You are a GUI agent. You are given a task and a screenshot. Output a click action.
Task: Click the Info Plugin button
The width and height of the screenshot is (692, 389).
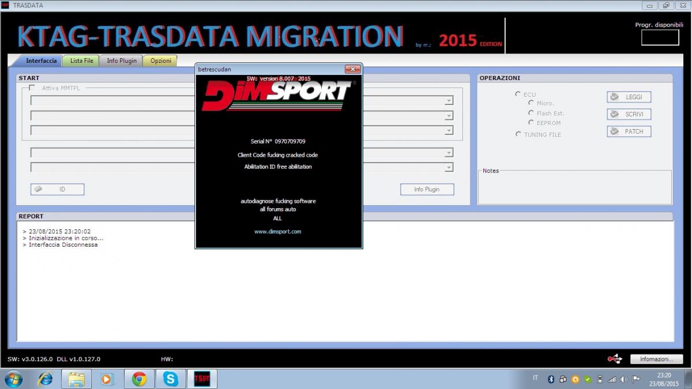427,189
